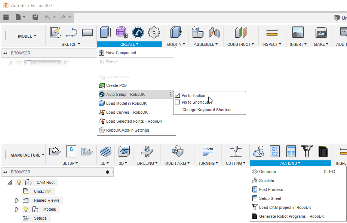Toggle CAM Root lightbulb visibility
The image size is (347, 223).
point(19,182)
